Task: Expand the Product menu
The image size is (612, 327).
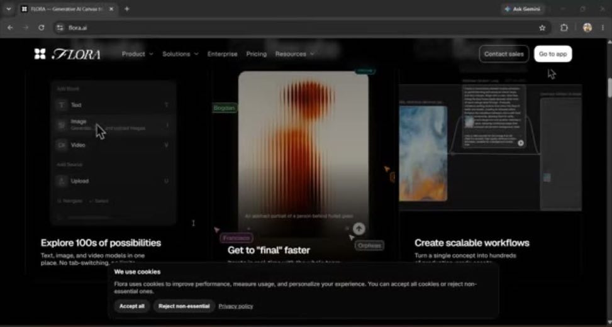Action: pos(137,54)
